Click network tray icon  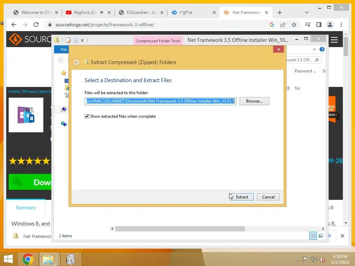(x=314, y=259)
